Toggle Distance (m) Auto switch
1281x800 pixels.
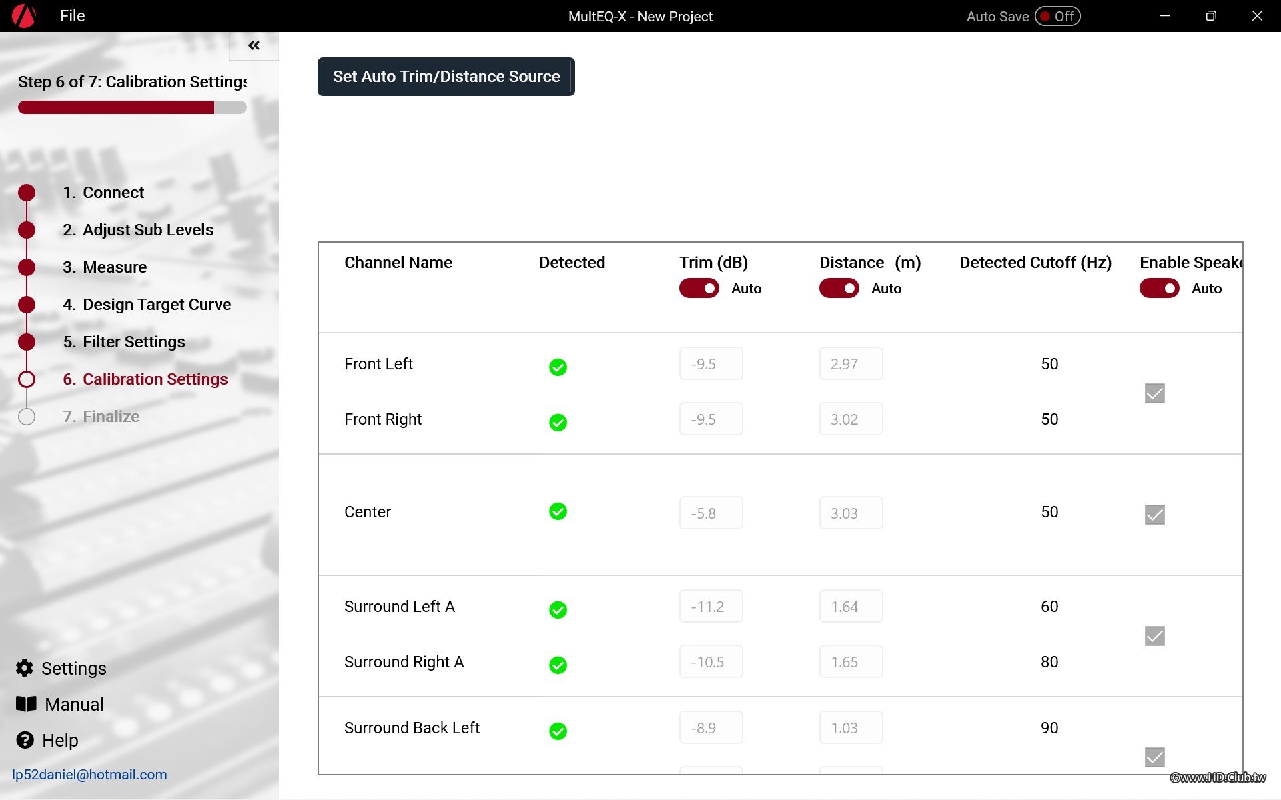839,288
